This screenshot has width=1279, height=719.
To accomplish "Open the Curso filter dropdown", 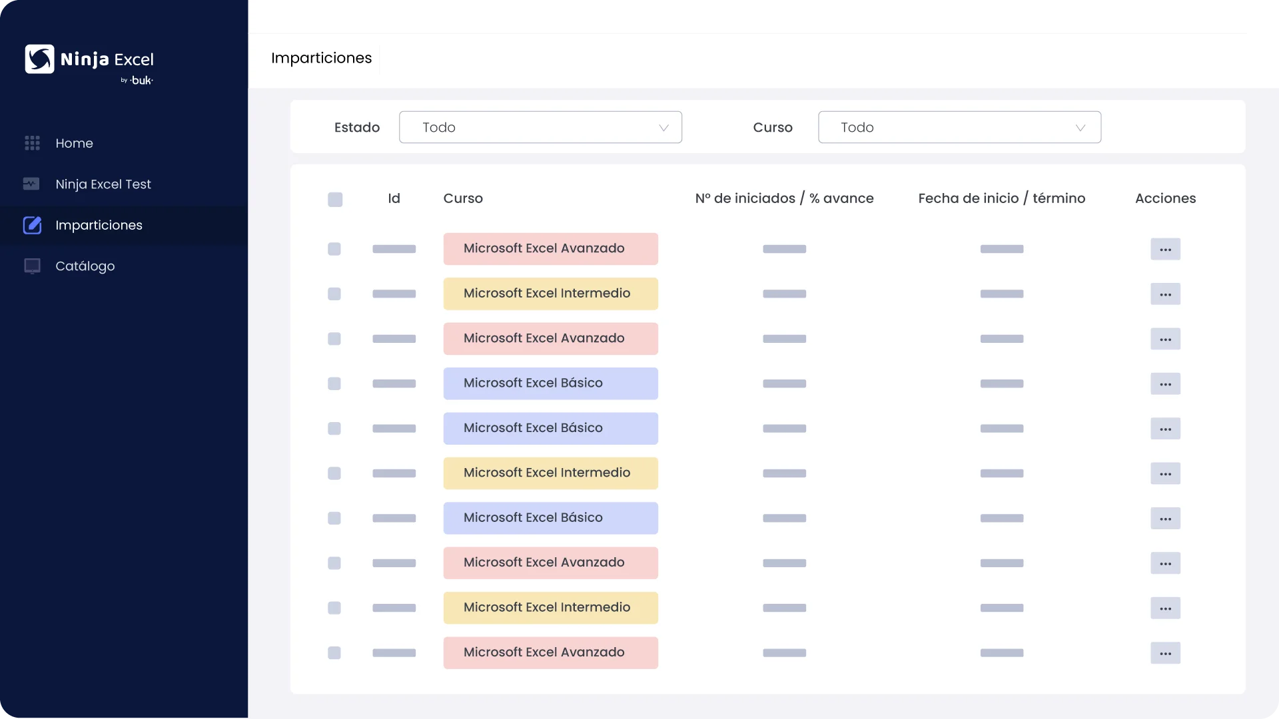I will click(959, 127).
